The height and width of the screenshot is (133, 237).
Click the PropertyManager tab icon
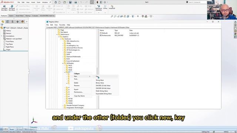pyautogui.click(x=8, y=22)
